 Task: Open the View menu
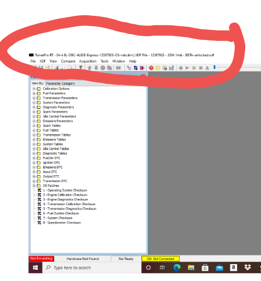tap(53, 61)
